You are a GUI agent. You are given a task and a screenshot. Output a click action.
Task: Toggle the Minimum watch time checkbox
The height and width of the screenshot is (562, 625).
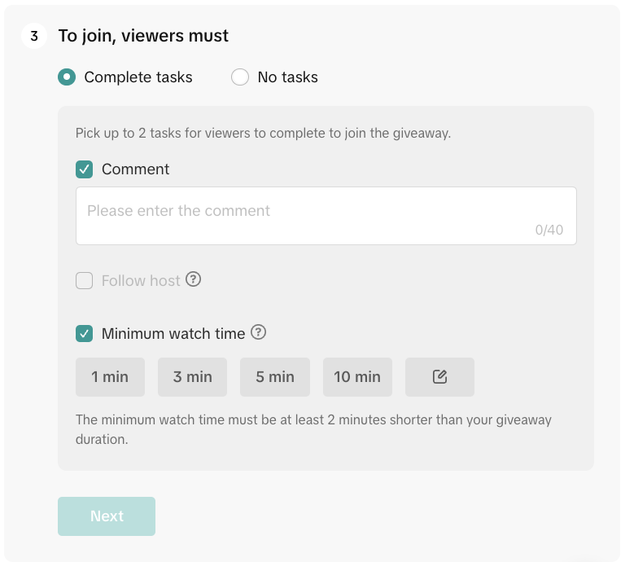tap(84, 334)
